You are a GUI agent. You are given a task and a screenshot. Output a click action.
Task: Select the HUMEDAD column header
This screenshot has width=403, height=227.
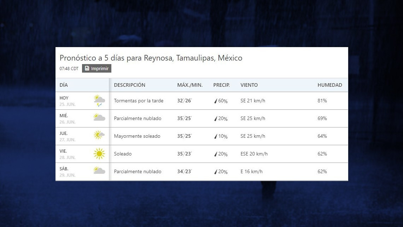(x=330, y=85)
